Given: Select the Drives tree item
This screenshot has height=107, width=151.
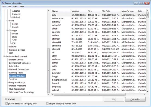Looking at the screenshot, I should 15,34.
